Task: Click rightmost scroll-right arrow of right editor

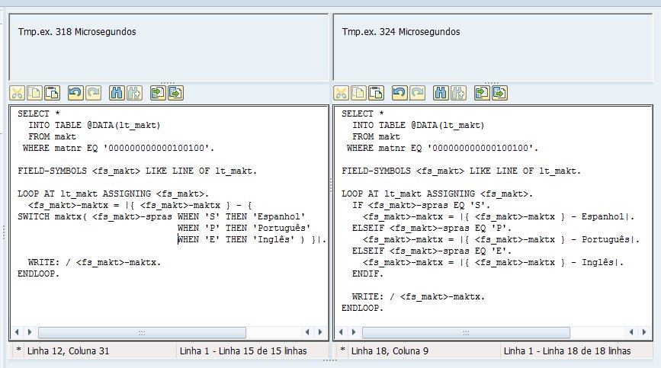Action: [x=644, y=332]
